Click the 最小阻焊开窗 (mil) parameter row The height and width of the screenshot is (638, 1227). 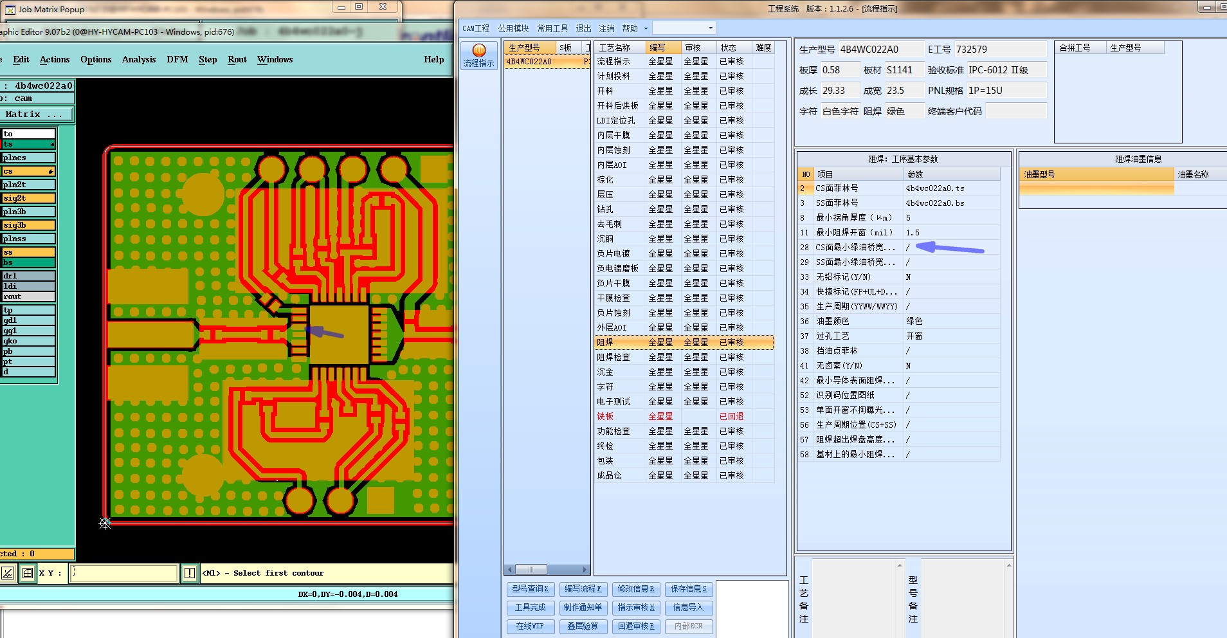tap(899, 233)
